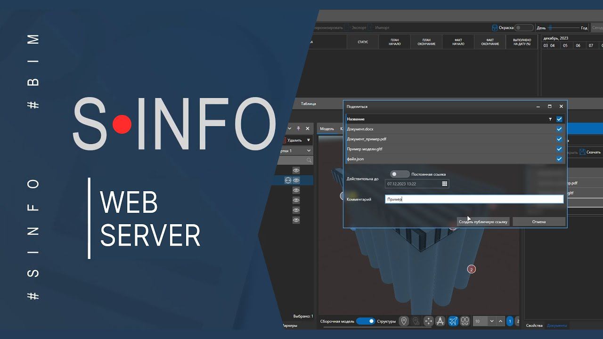Uncheck the файл.json checkbox

tap(559, 159)
